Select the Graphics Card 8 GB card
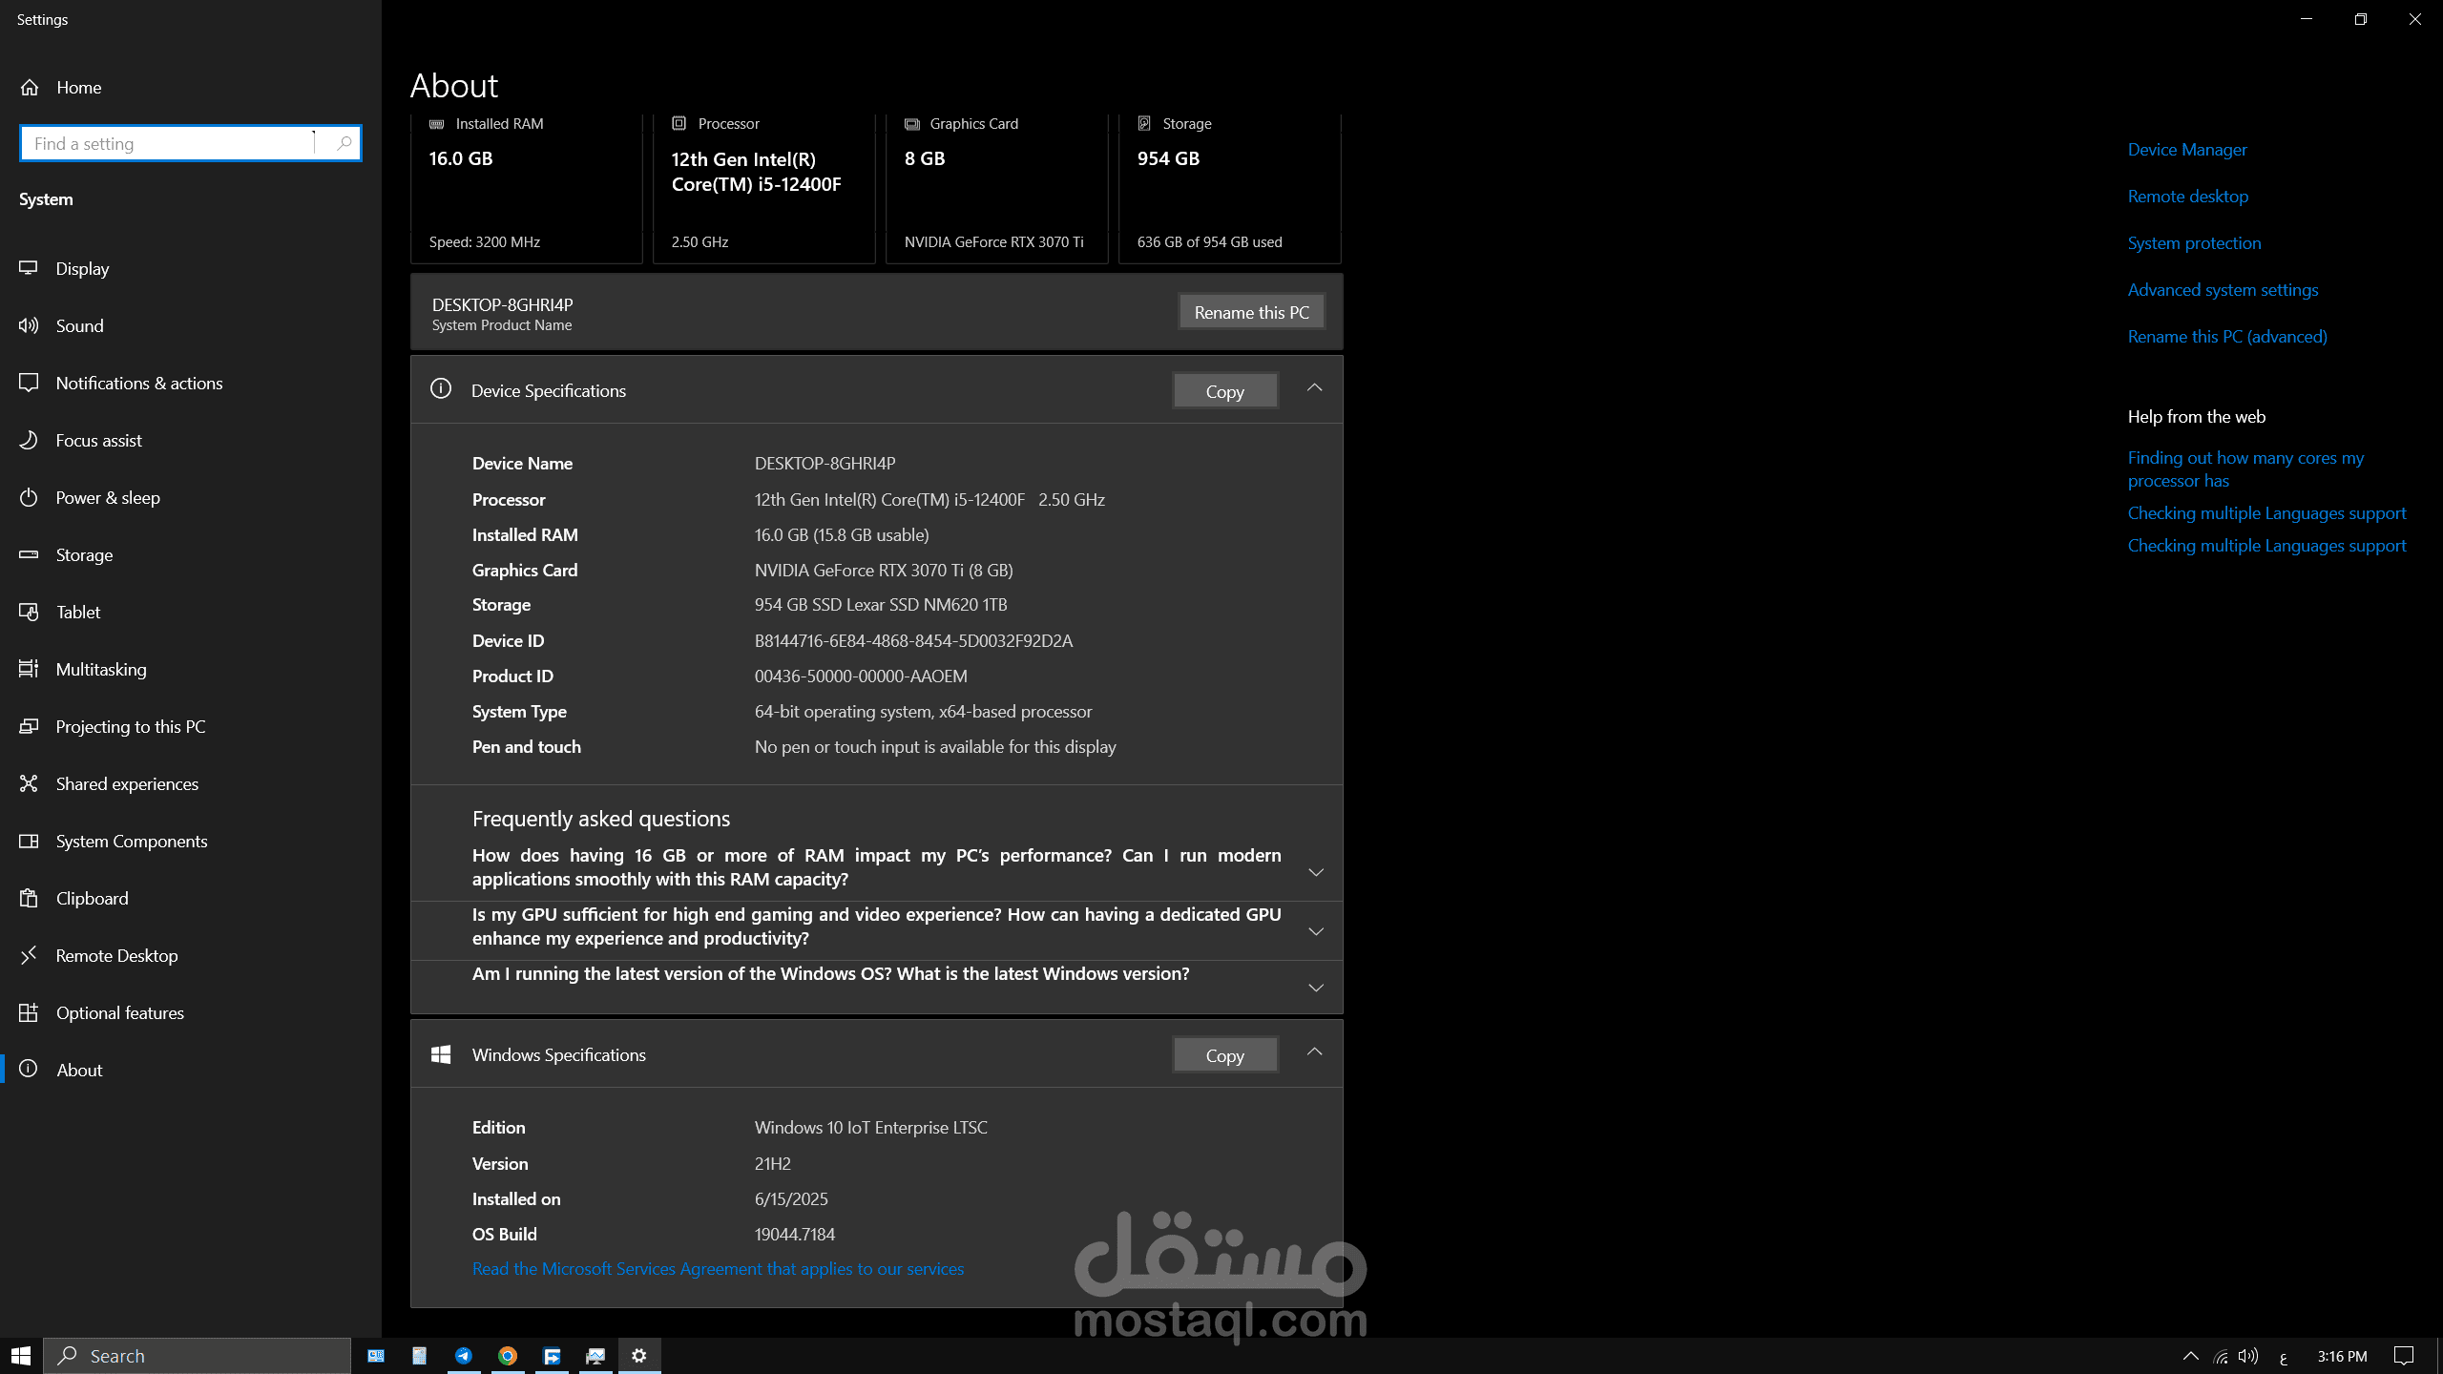The image size is (2443, 1374). (996, 188)
